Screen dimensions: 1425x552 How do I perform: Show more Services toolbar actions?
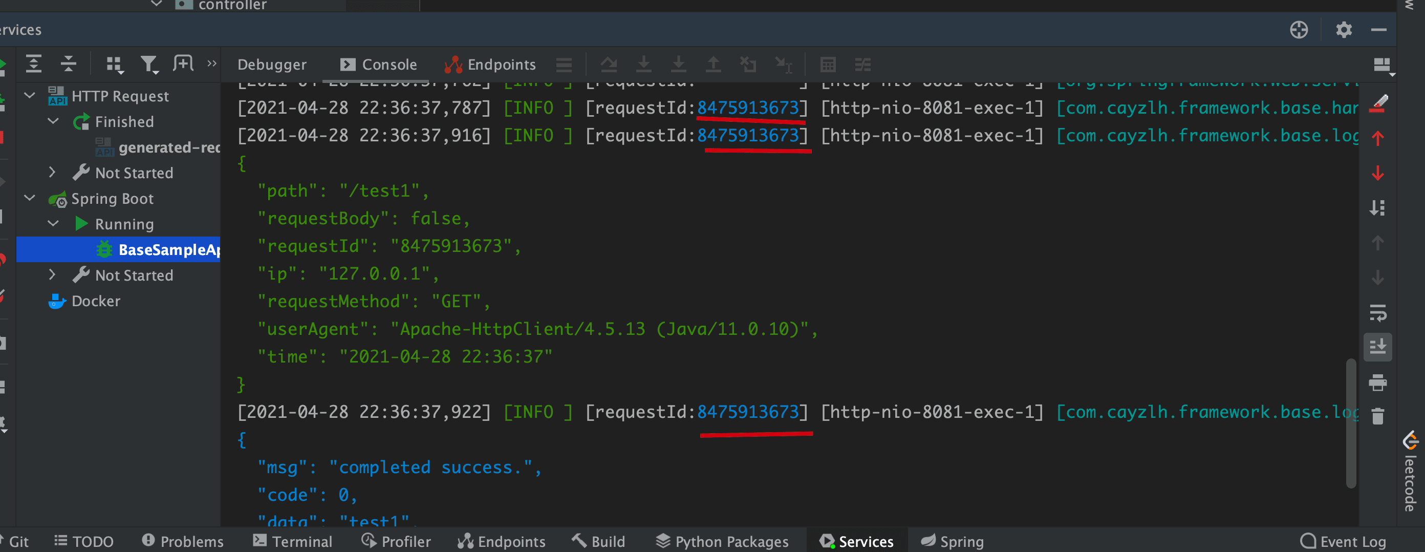tap(212, 63)
